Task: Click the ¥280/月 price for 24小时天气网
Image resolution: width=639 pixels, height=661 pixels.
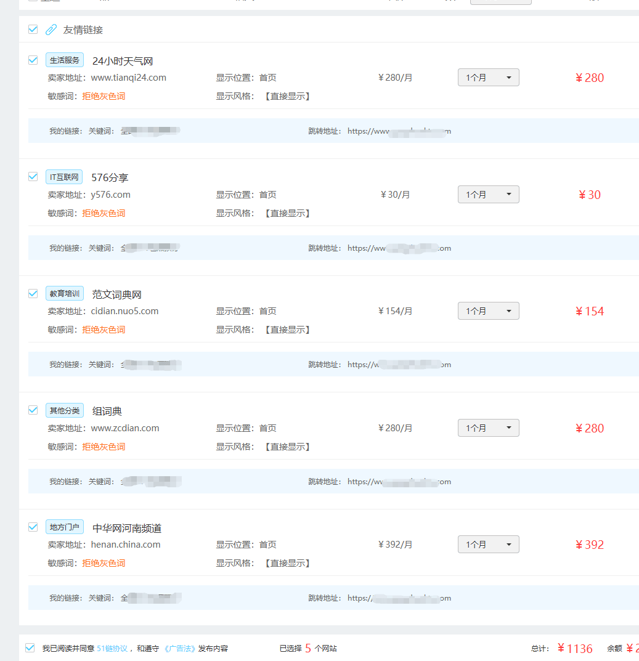Action: click(x=395, y=78)
